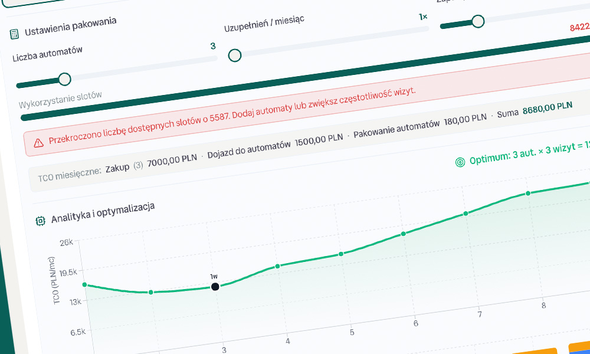Click the x-axis label 8
The image size is (590, 354).
[543, 306]
